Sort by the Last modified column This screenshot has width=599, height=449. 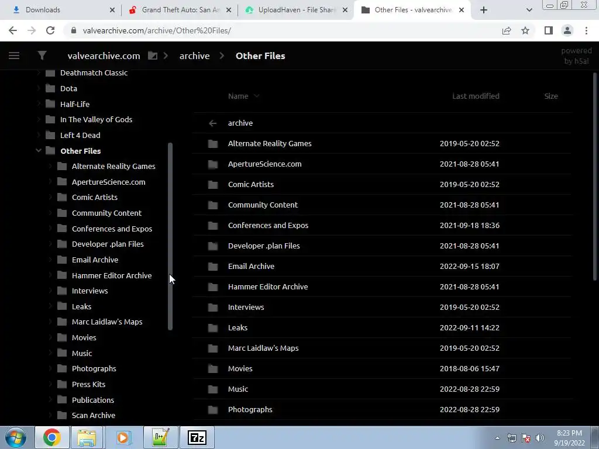tap(476, 96)
